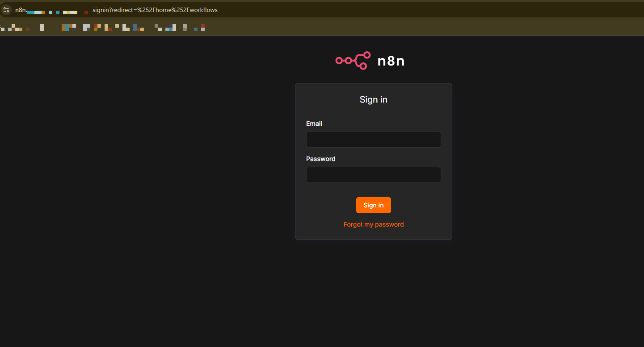Open the Forgot my password link

pos(374,224)
